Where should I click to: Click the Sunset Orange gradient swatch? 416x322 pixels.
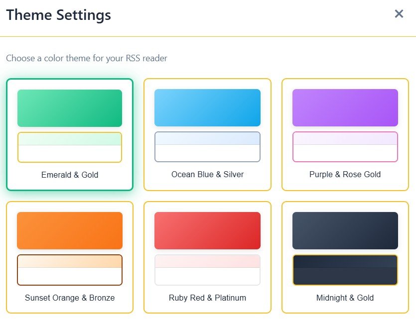pyautogui.click(x=70, y=230)
